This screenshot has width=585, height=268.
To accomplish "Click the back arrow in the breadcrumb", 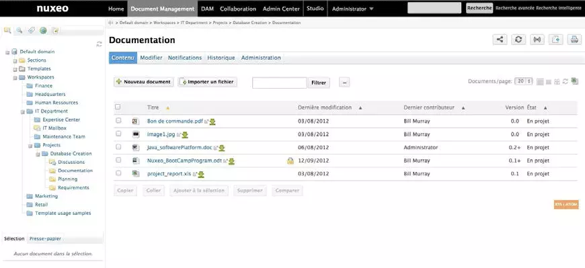I will 110,23.
